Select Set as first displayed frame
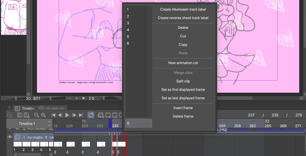 (183, 90)
